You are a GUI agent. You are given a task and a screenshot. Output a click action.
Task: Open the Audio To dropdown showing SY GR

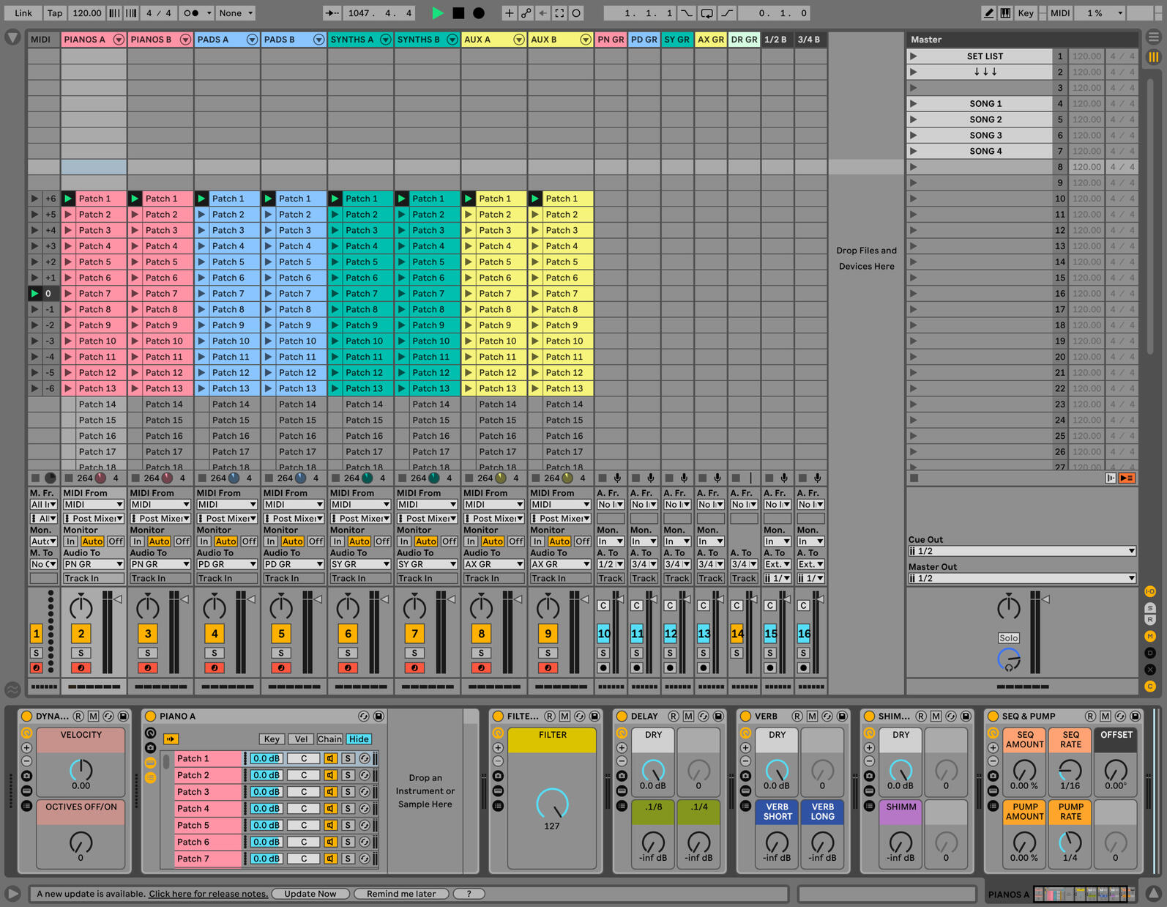pyautogui.click(x=360, y=564)
